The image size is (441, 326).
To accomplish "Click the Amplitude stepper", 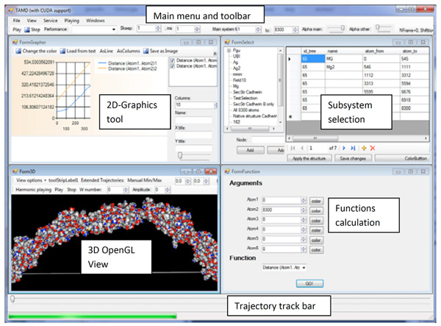I will coord(168,190).
